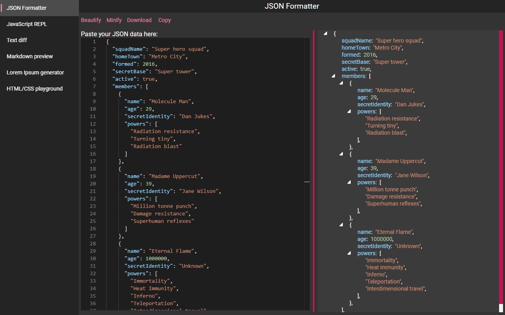Beautify the pasted JSON

tap(91, 20)
